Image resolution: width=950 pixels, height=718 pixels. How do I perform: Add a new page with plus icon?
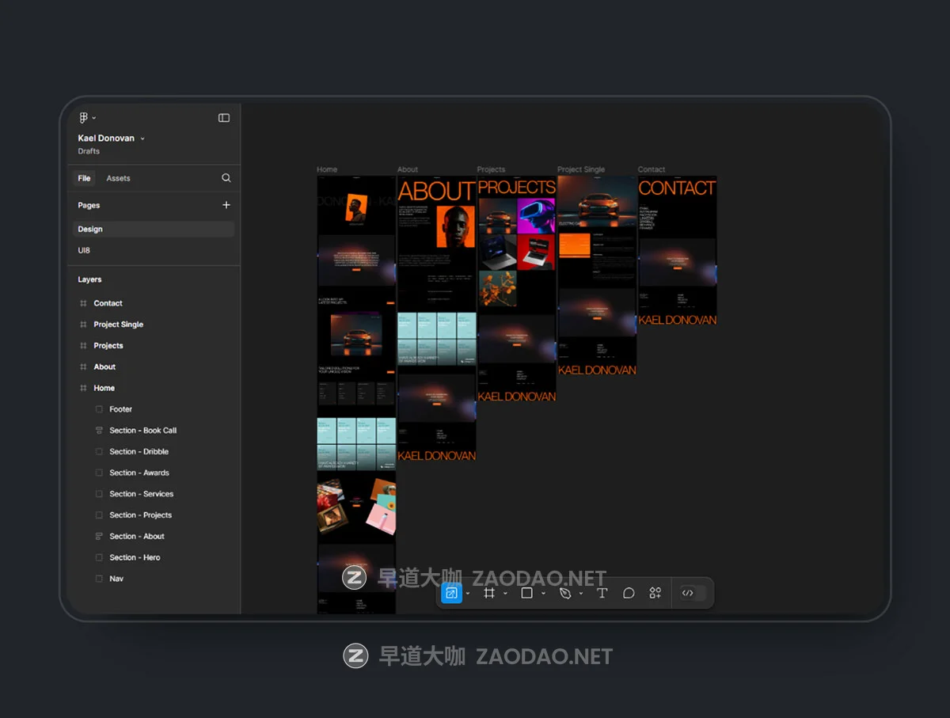point(226,205)
